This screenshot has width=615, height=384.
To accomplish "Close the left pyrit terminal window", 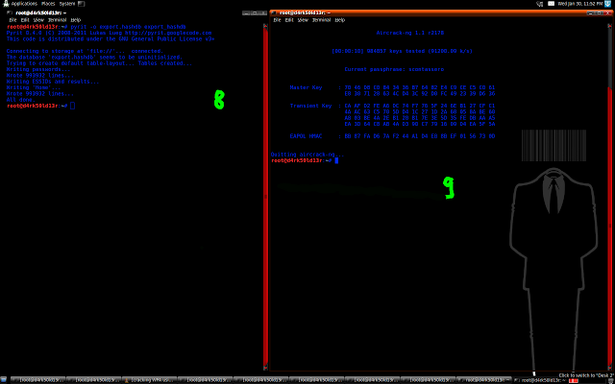I will (x=261, y=12).
